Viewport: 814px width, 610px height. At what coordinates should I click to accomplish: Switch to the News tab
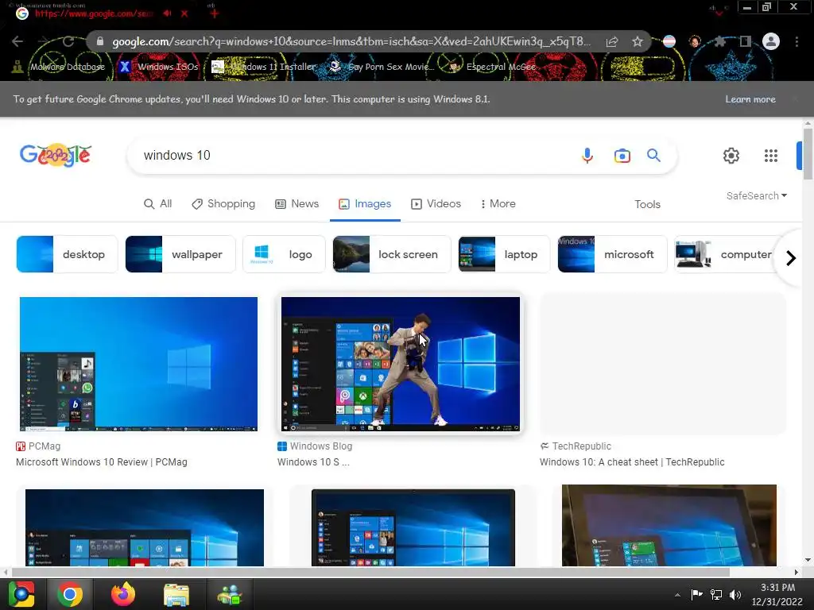point(297,204)
